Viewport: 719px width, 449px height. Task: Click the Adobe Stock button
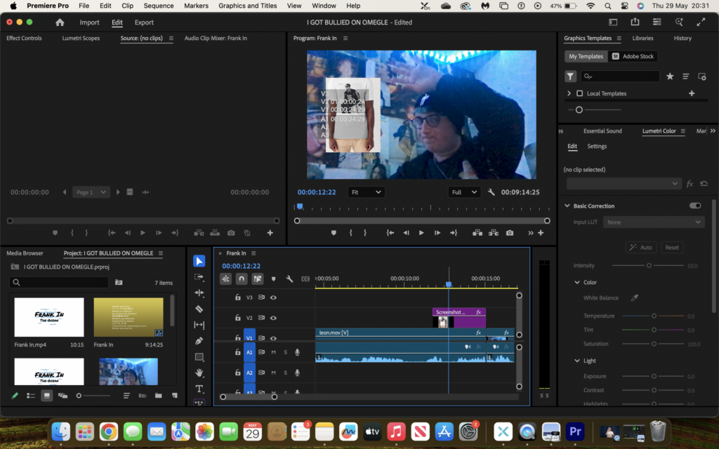pos(633,56)
